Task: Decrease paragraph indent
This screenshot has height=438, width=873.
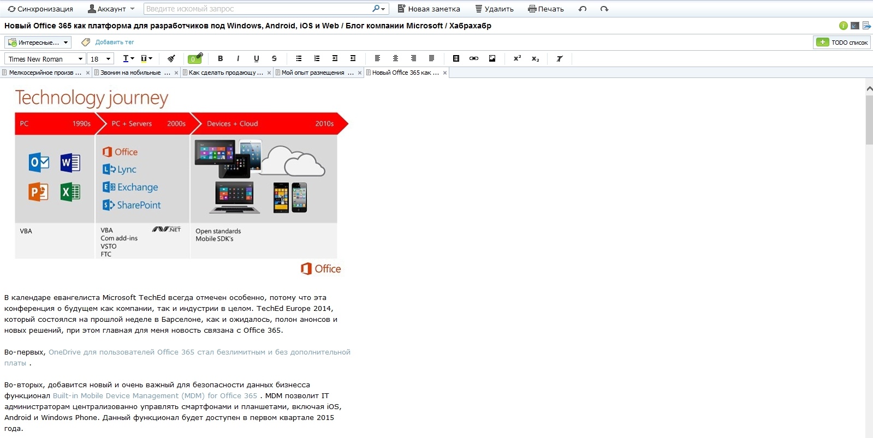Action: [353, 58]
